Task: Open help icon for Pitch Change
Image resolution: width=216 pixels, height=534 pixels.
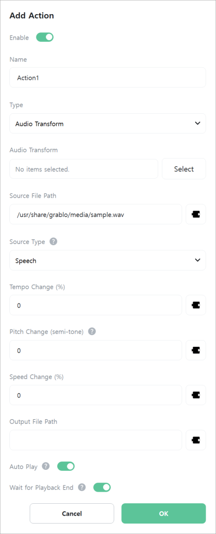Action: (x=92, y=331)
